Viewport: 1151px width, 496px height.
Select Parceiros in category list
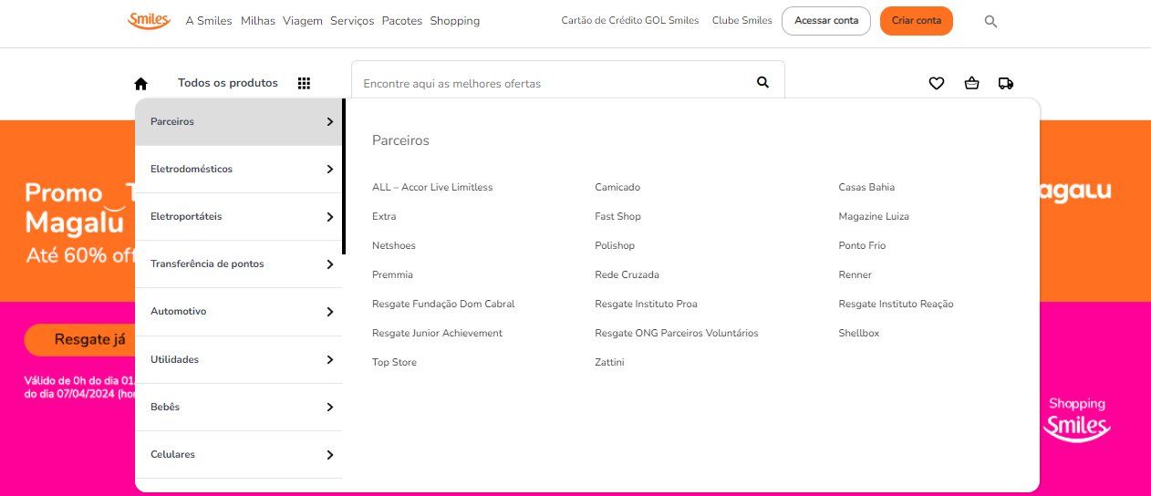239,121
